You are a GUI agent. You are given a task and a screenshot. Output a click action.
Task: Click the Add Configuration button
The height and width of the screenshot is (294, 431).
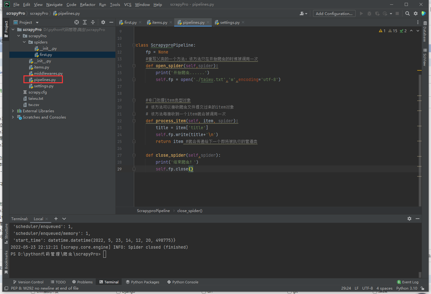click(x=334, y=13)
